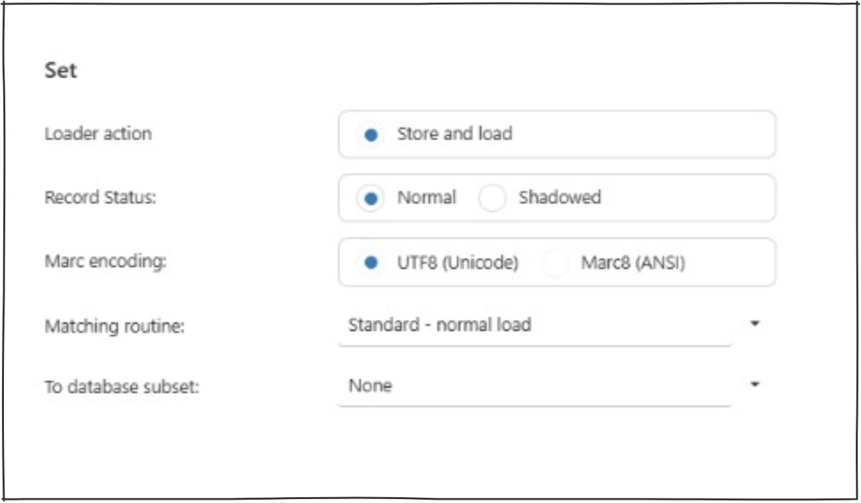
Task: Click the 'Marc encoding:' label
Action: pos(106,261)
